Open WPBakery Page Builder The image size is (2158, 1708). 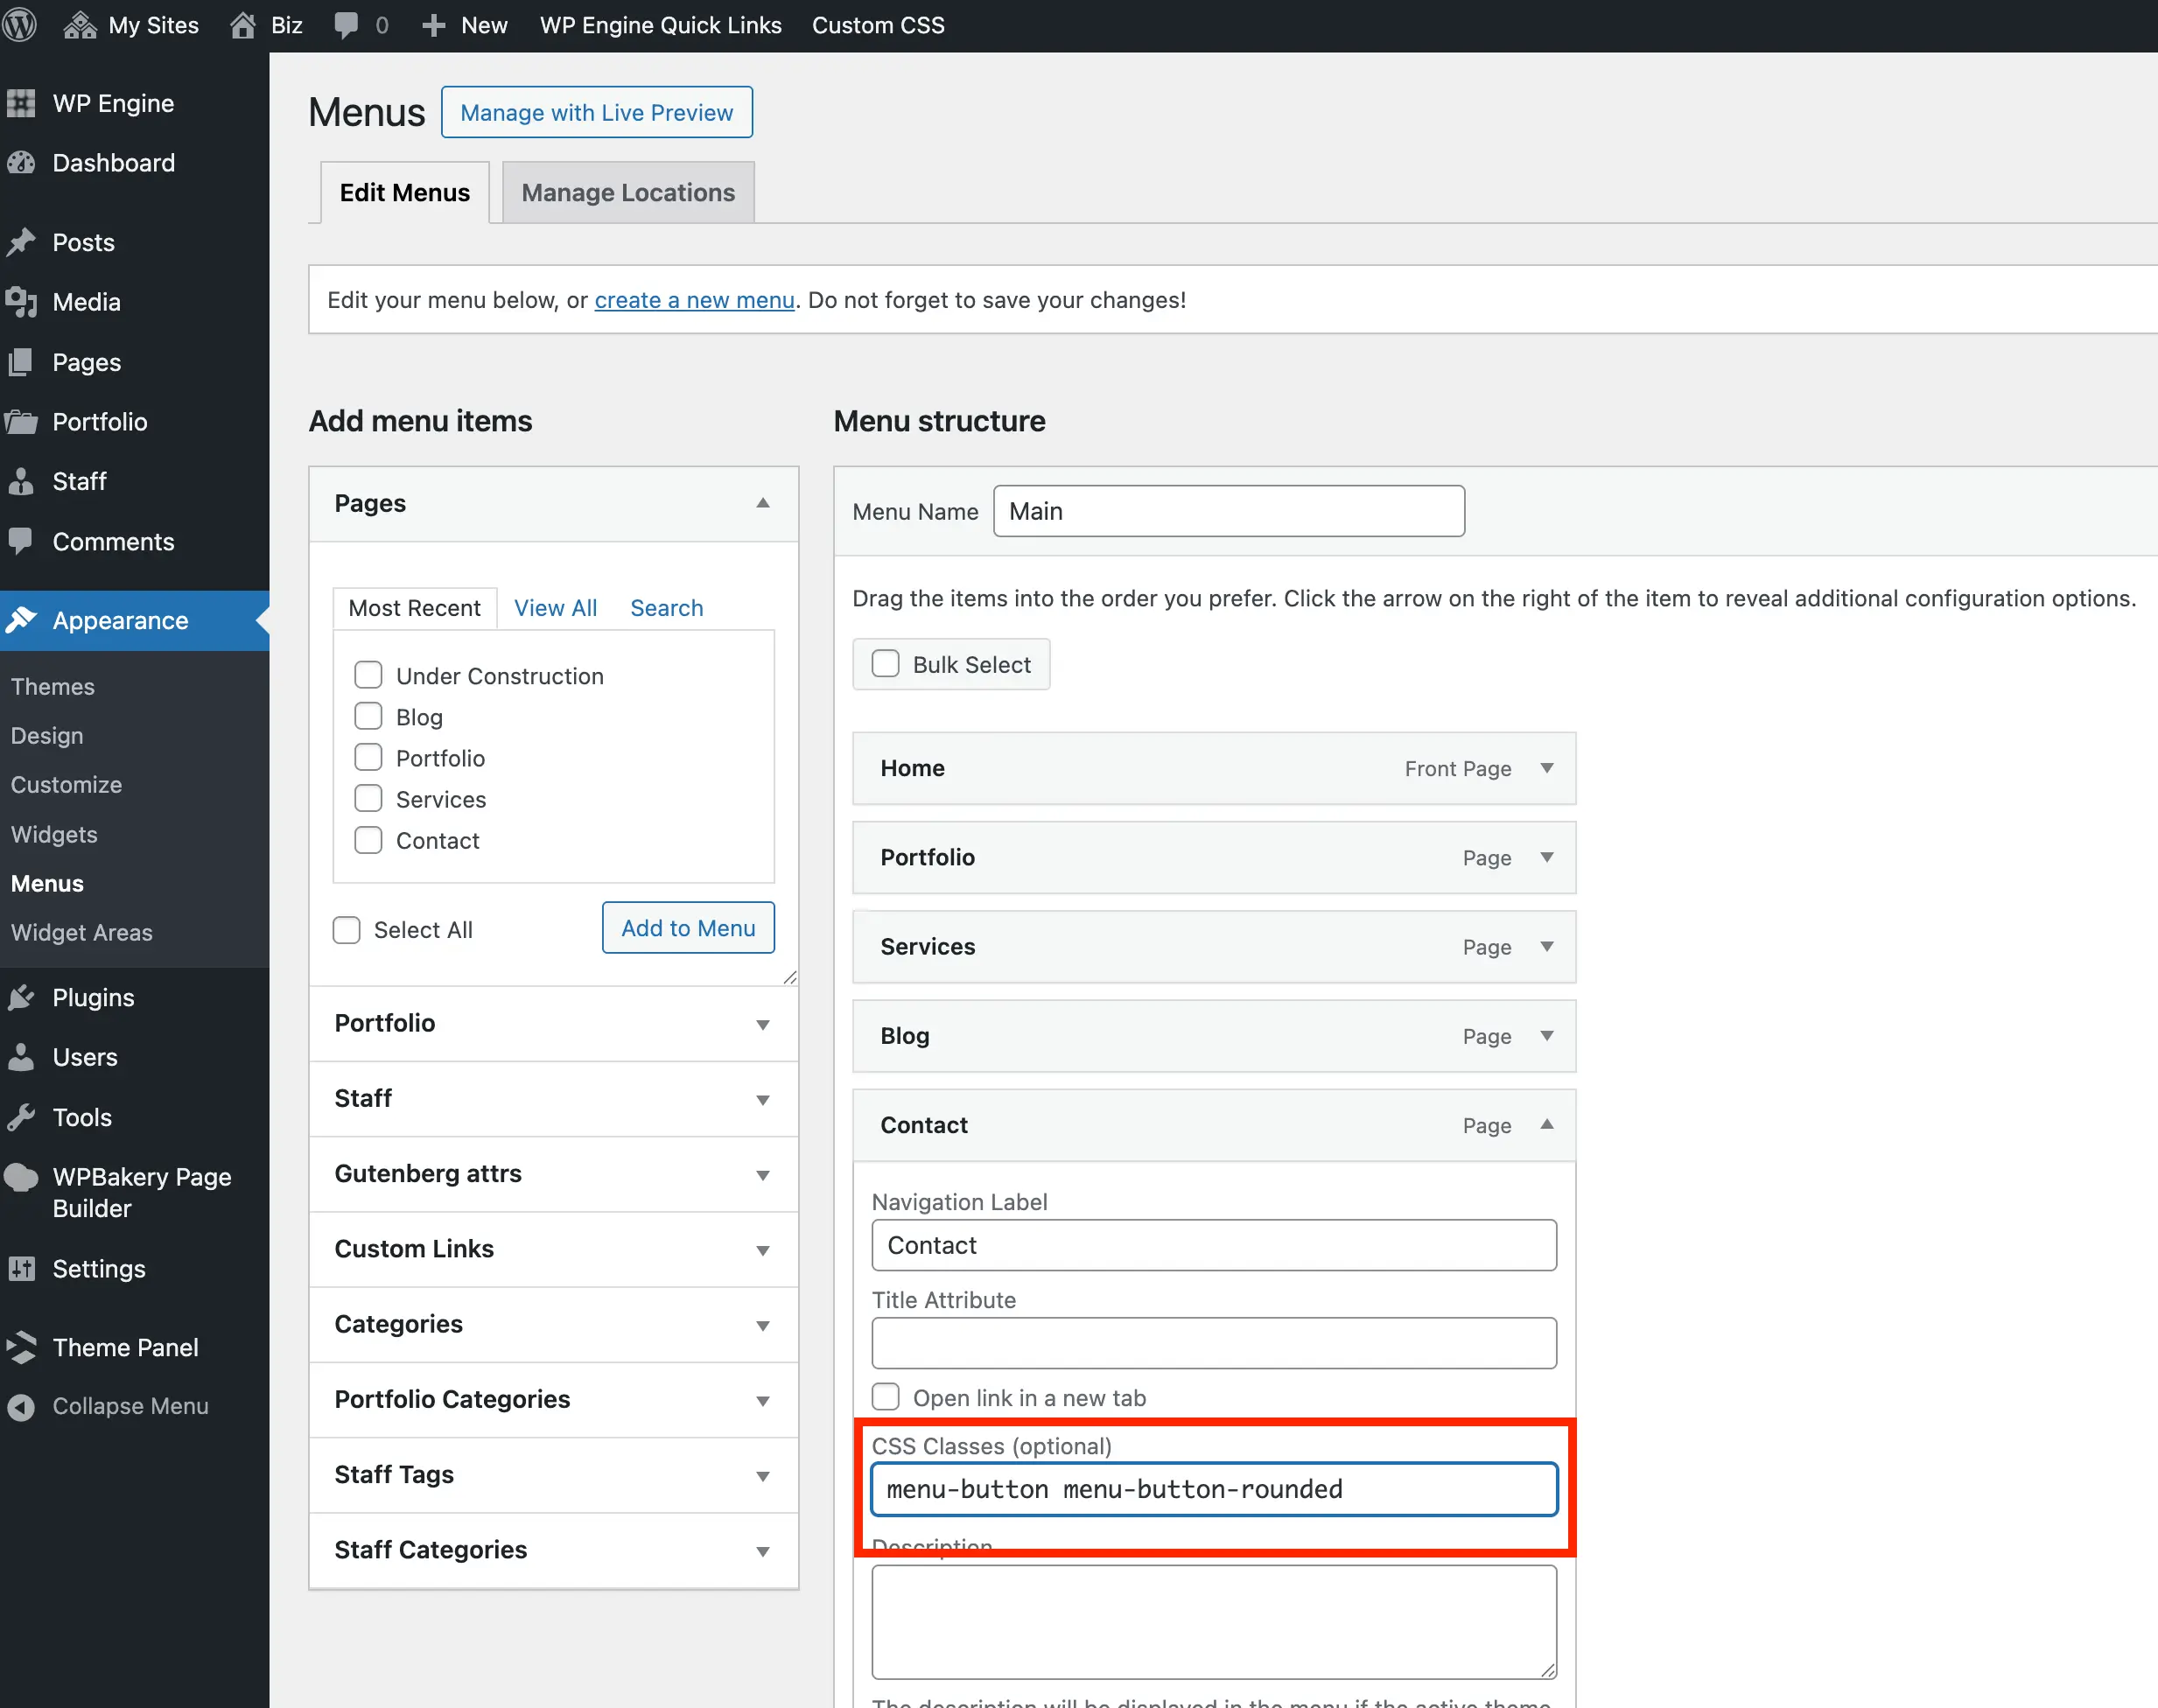pos(141,1192)
